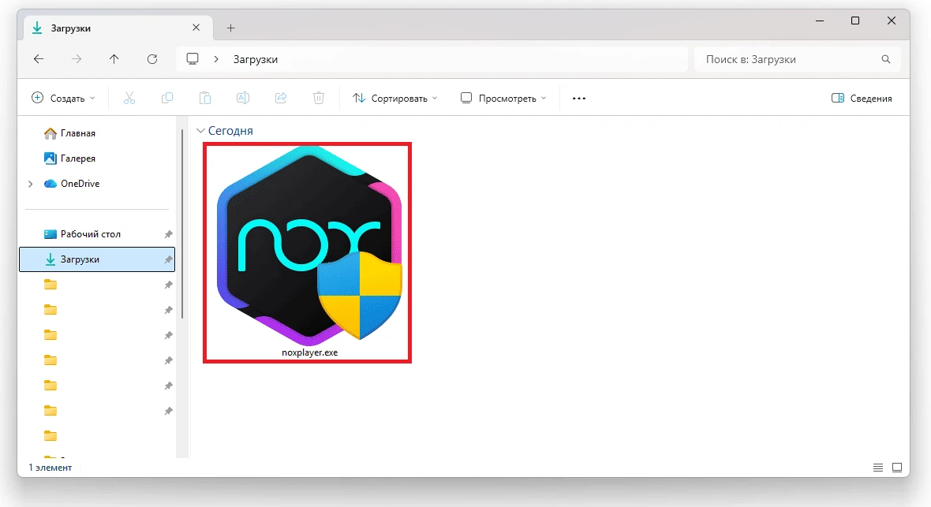Click the Copy icon in the toolbar

[166, 98]
